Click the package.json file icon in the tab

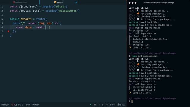pos(14,2)
